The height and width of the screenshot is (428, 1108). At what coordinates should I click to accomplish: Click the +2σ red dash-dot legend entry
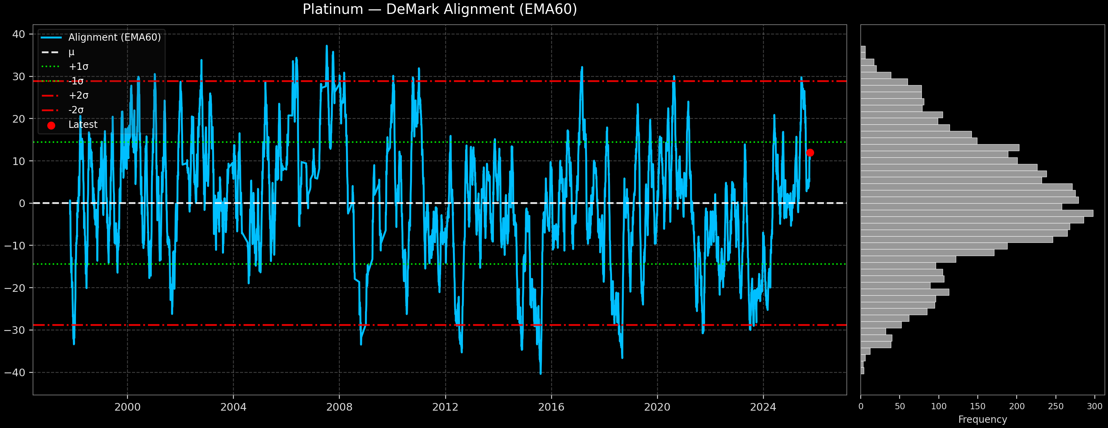tap(78, 96)
